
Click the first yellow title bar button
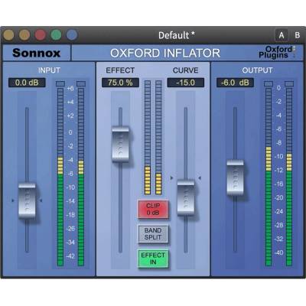pyautogui.click(x=8, y=35)
